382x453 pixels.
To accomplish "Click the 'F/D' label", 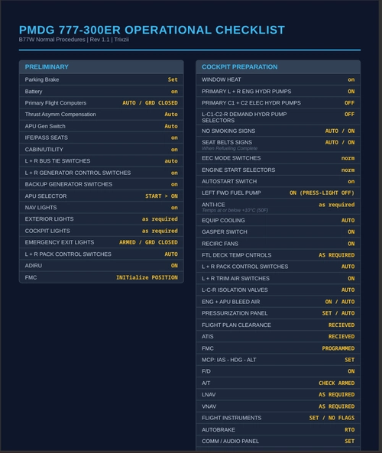I will pos(206,371).
